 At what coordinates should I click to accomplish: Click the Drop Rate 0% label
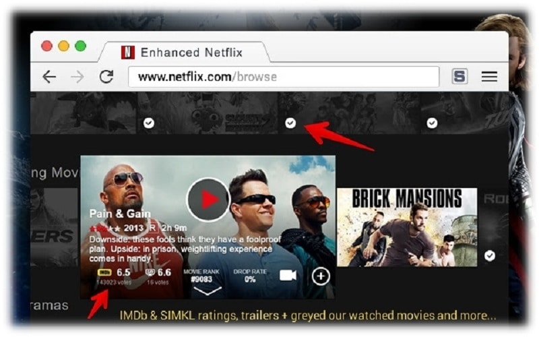point(250,276)
